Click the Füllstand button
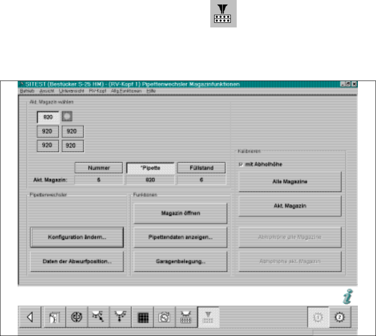The image size is (376, 336). click(201, 168)
